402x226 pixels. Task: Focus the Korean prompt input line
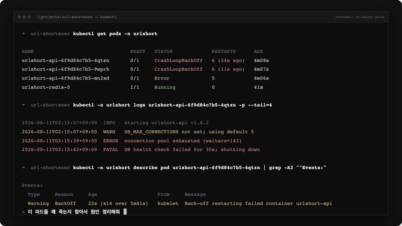pos(75,212)
